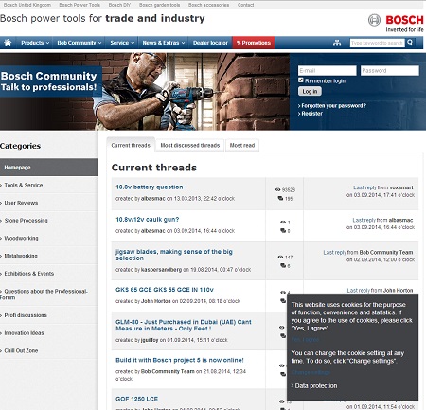
Task: Click the Bosch logo
Action: [396, 23]
